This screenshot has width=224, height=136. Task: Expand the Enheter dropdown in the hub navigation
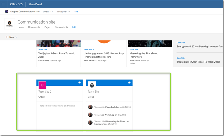pyautogui.click(x=48, y=12)
